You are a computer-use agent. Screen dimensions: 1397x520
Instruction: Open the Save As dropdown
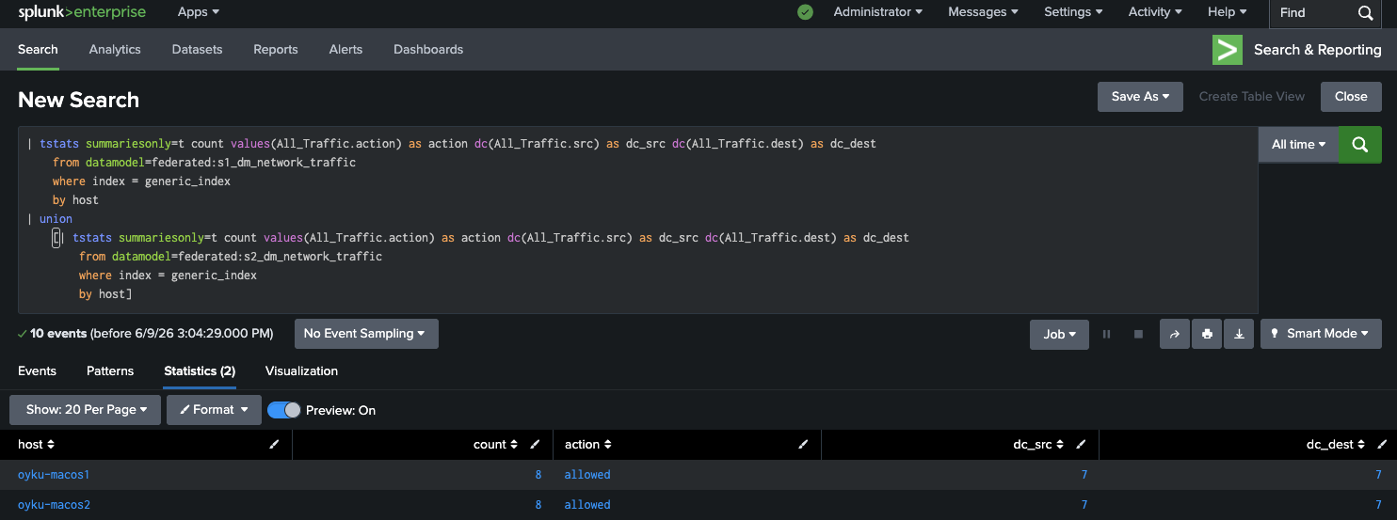coord(1140,97)
